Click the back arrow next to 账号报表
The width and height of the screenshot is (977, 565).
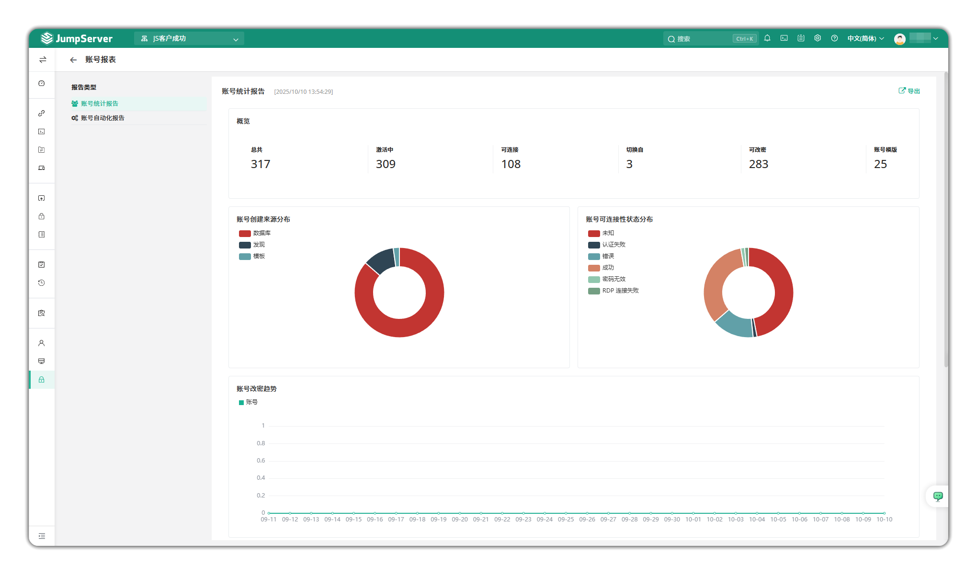(x=73, y=60)
